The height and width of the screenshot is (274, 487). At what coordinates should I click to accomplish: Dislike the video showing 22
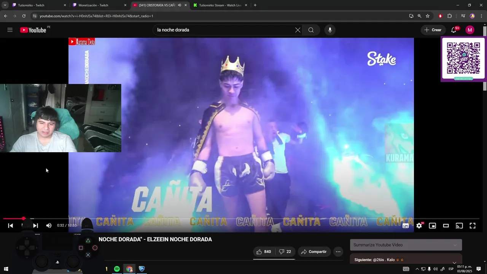tap(285, 252)
